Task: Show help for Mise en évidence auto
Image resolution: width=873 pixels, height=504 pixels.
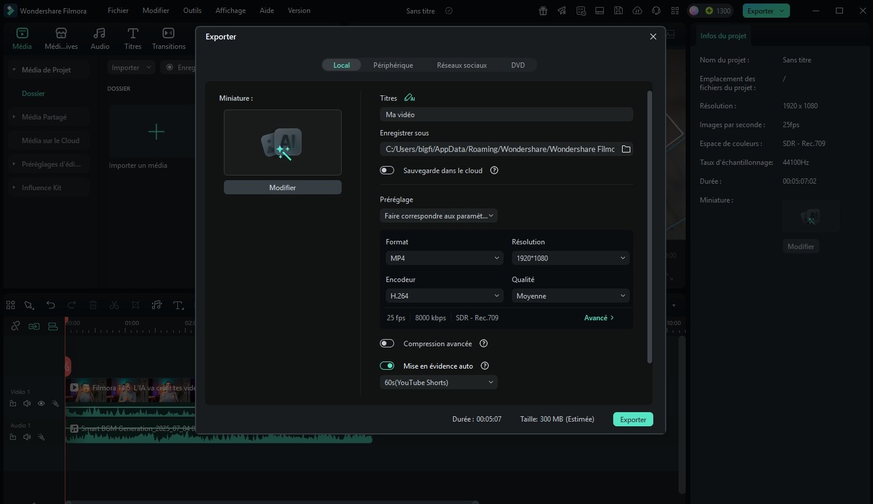Action: [x=485, y=366]
